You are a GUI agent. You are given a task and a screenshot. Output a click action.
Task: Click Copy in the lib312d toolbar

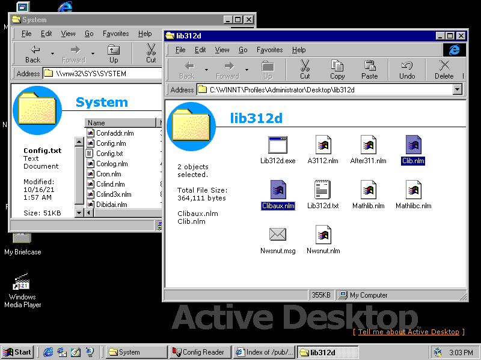(x=337, y=70)
